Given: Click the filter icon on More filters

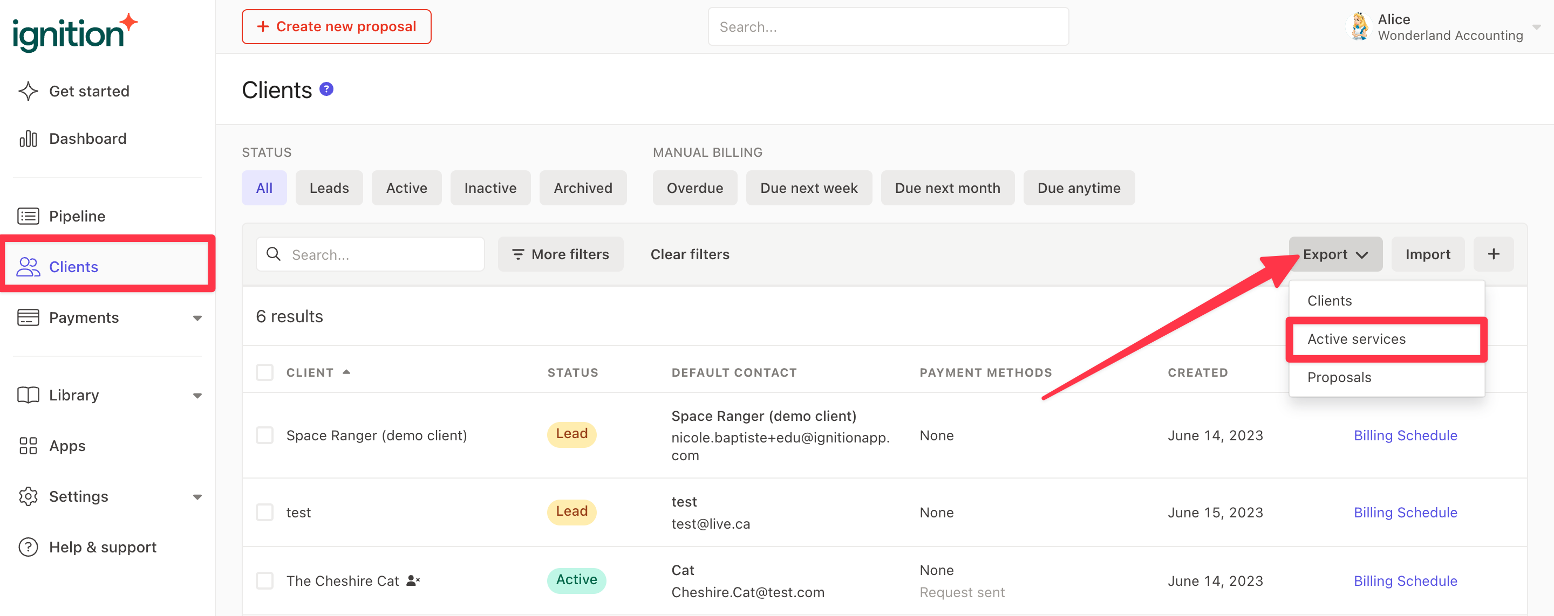Looking at the screenshot, I should [x=517, y=254].
